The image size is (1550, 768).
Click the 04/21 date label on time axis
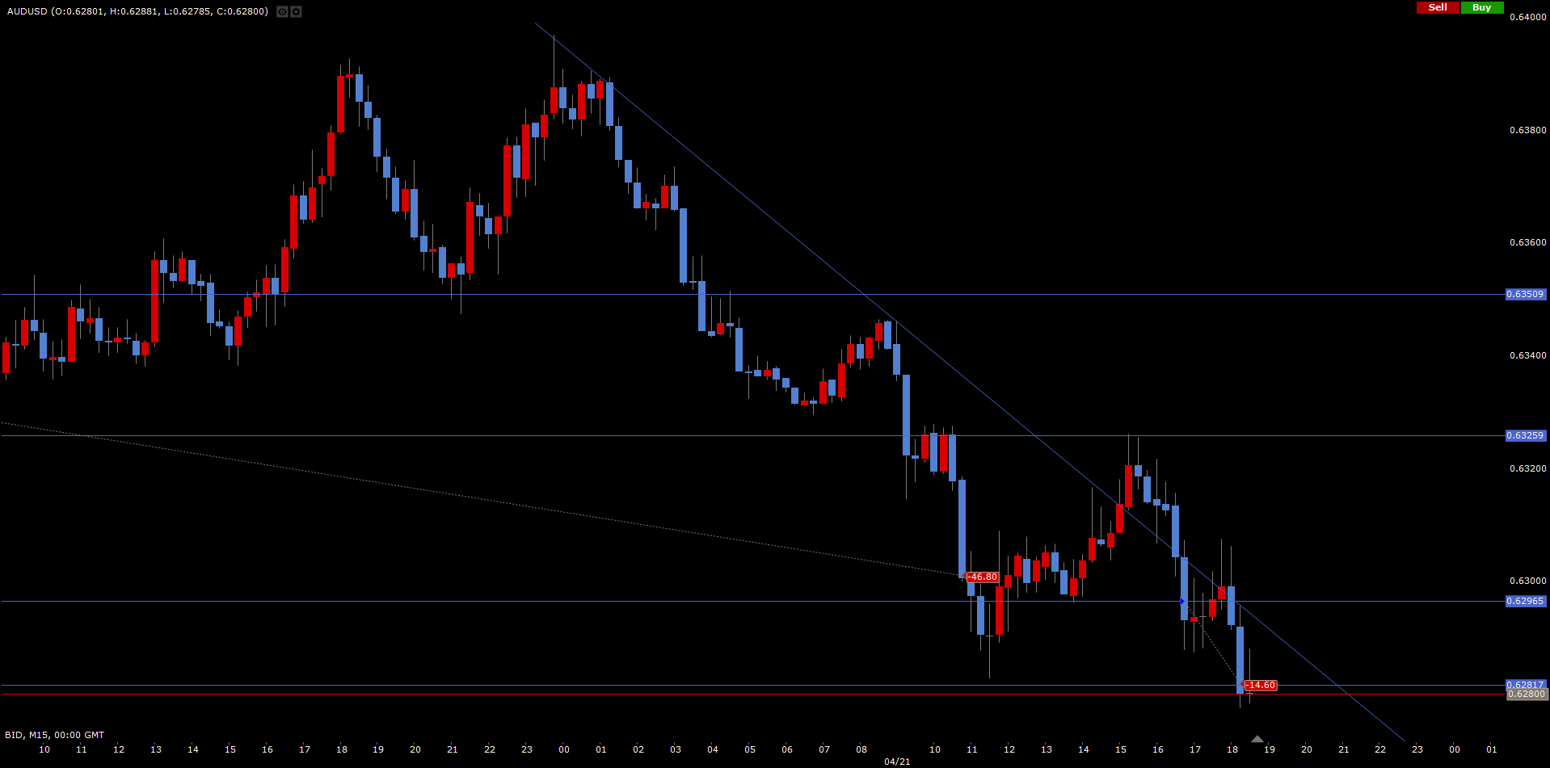[897, 762]
